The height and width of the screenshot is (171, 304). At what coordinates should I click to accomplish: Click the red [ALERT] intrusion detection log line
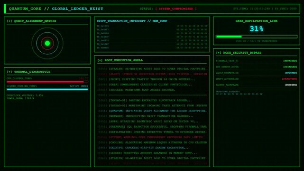[x=152, y=74]
